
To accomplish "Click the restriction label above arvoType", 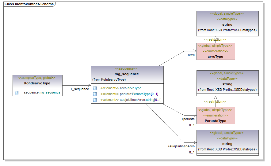I will tap(215, 40).
